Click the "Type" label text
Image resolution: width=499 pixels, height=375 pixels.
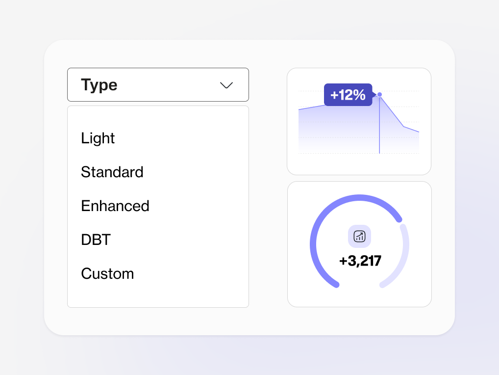pos(99,85)
